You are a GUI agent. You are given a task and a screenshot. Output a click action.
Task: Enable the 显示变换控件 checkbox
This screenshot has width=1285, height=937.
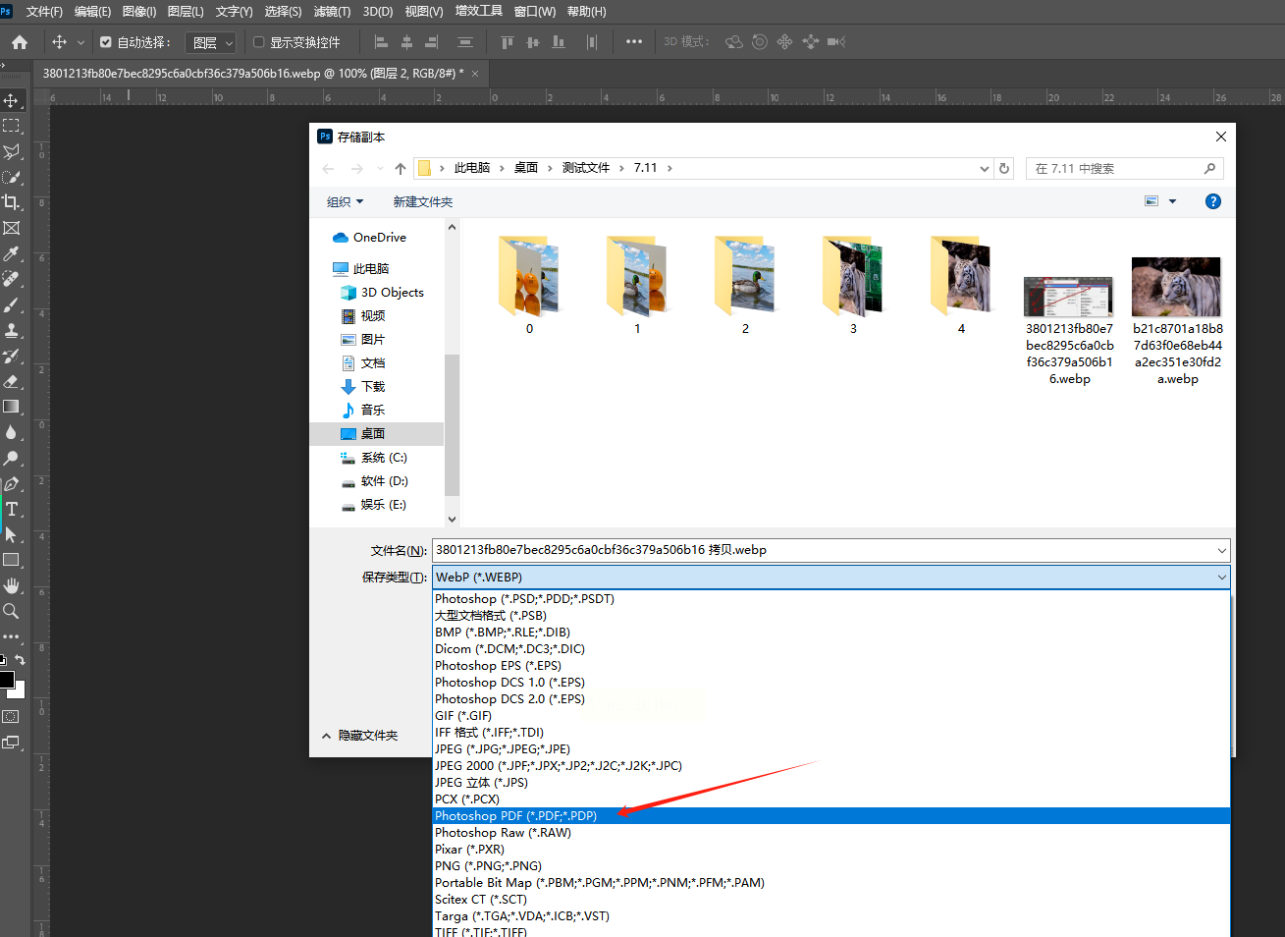[259, 42]
